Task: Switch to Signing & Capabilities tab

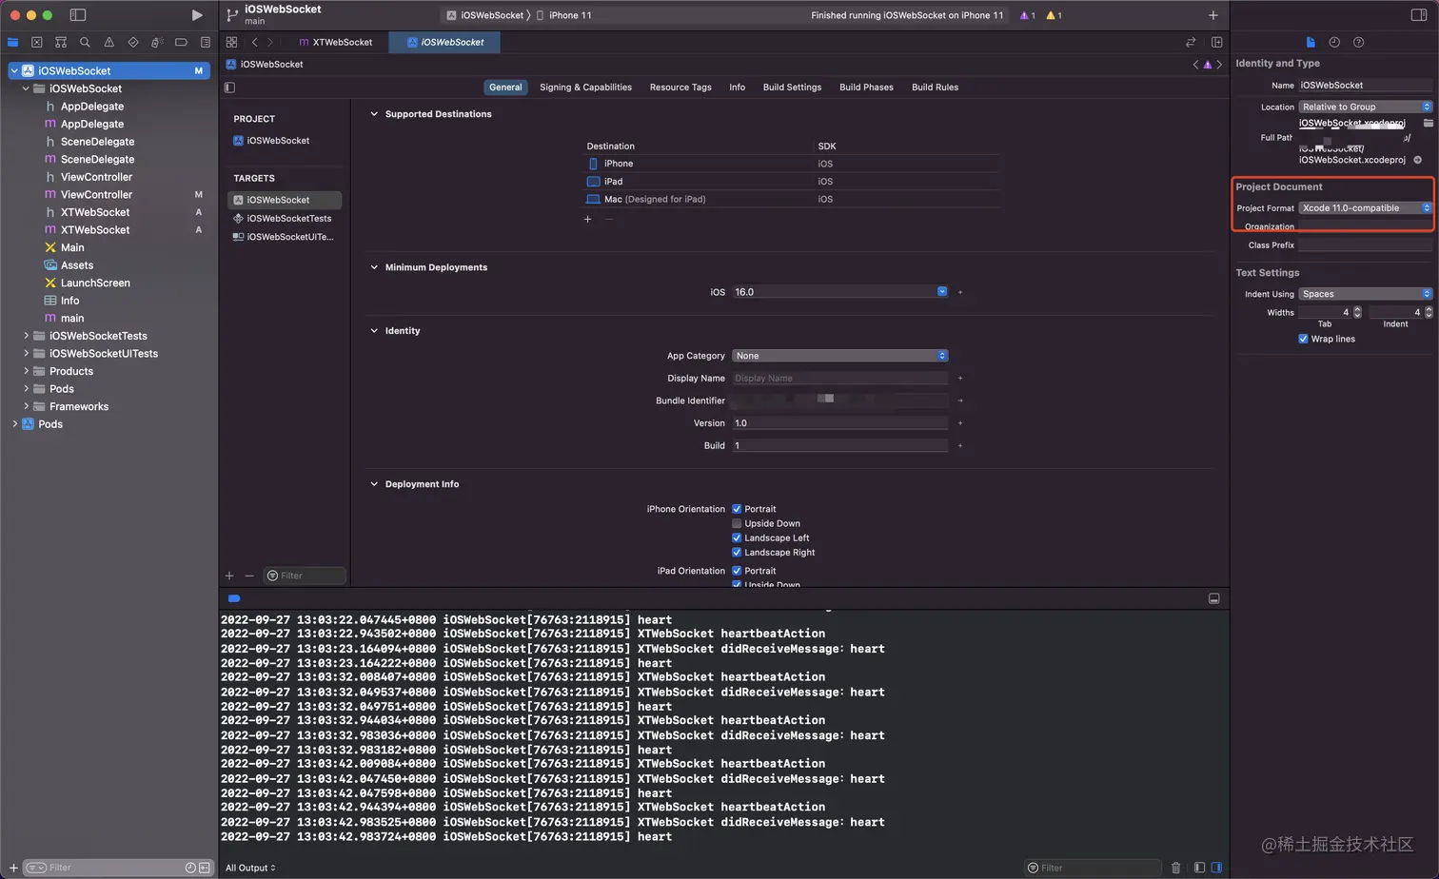Action: coord(585,87)
